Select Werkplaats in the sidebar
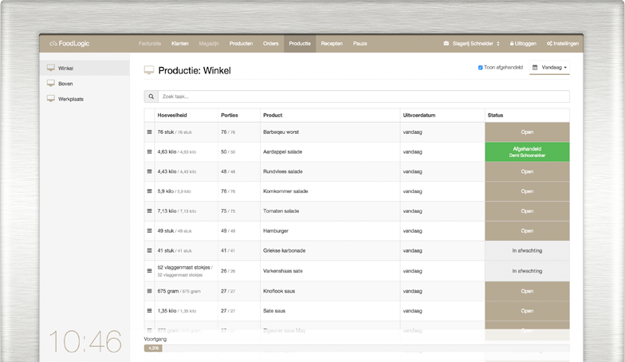The image size is (625, 362). tap(85, 99)
